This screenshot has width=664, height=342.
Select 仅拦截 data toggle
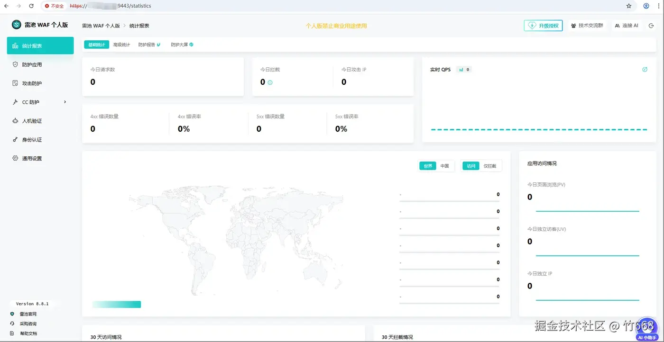tap(490, 166)
